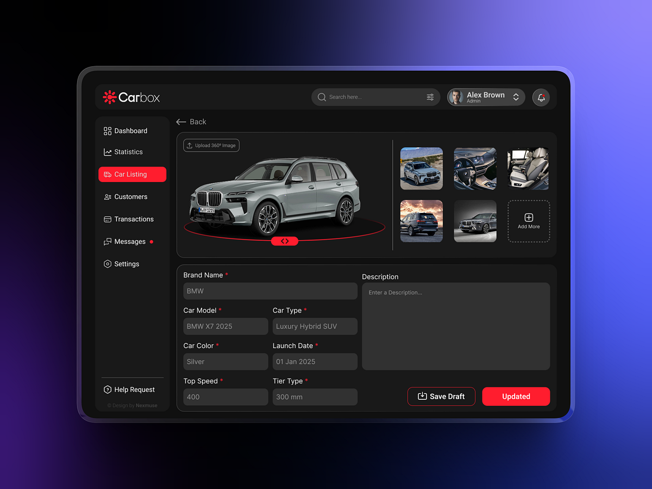The width and height of the screenshot is (652, 489).
Task: Click the Alex Brown name text
Action: pos(486,95)
